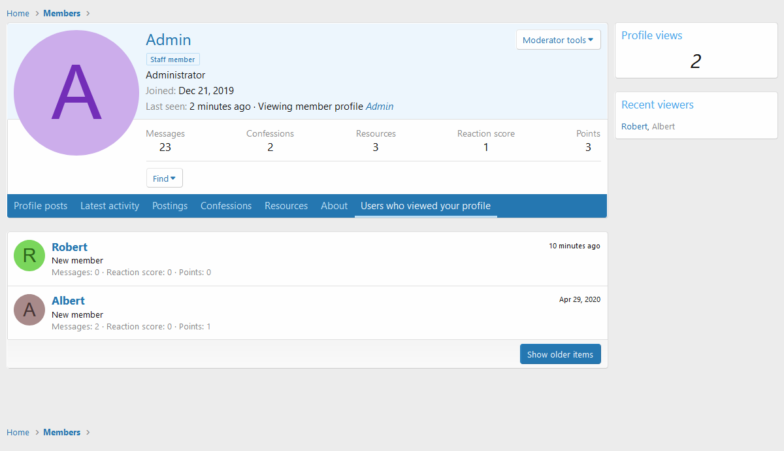Viewport: 784px width, 451px height.
Task: Open the About tab
Action: tap(334, 206)
